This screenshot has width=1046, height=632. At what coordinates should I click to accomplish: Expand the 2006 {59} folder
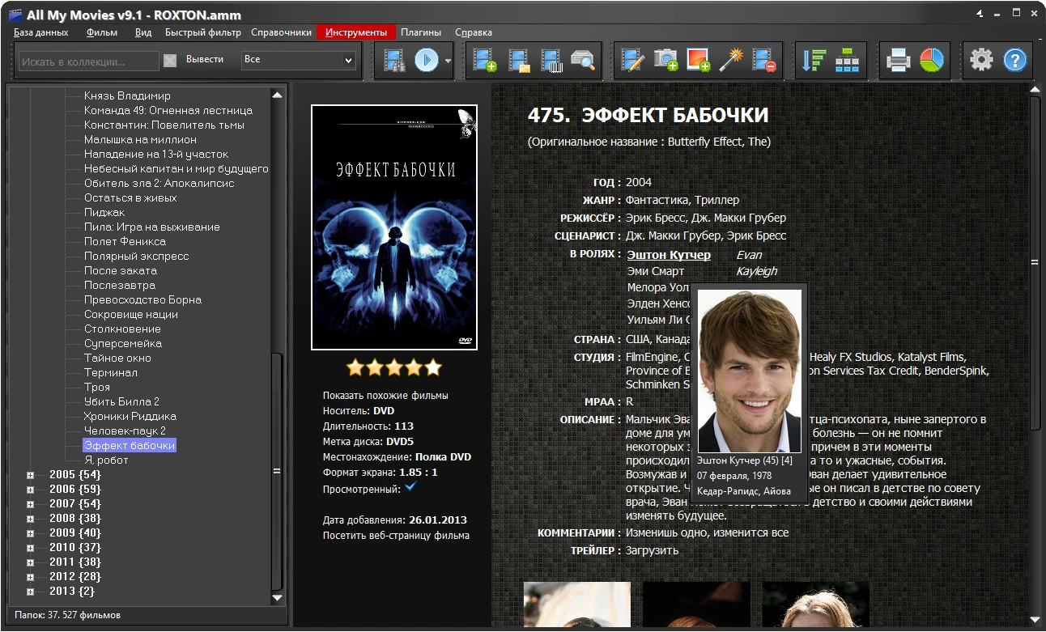30,490
